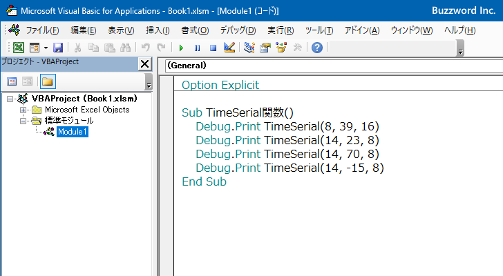
Task: Click the View Code icon in project pane
Action: tap(12, 81)
